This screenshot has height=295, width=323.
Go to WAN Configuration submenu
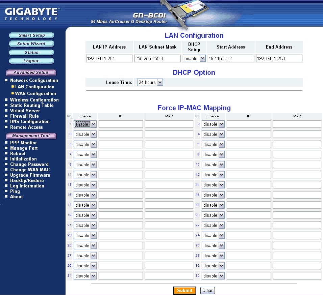pyautogui.click(x=35, y=93)
